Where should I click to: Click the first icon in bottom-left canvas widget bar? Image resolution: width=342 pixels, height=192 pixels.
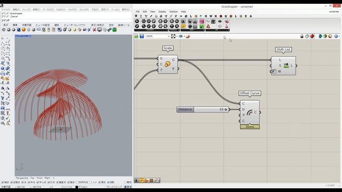tap(137, 180)
